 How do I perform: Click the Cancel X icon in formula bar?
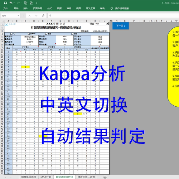point(29,15)
